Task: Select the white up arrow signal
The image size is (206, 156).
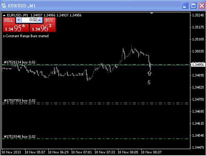Action: click(x=149, y=73)
